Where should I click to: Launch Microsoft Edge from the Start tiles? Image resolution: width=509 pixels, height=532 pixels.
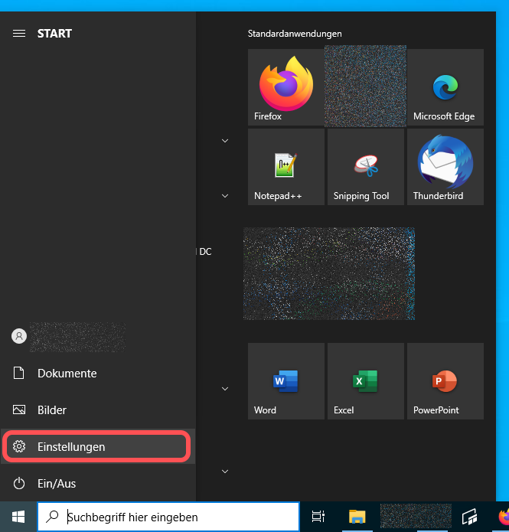(445, 87)
